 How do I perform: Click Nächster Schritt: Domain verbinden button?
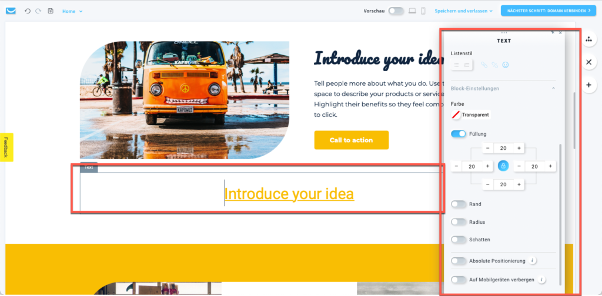pyautogui.click(x=549, y=11)
